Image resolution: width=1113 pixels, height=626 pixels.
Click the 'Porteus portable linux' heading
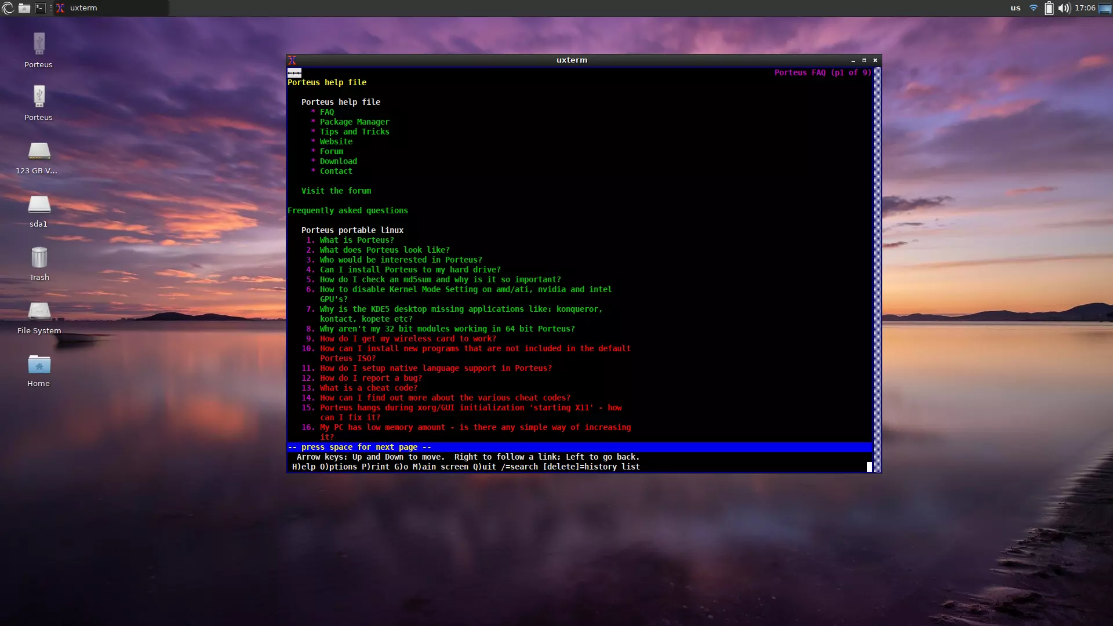coord(352,230)
